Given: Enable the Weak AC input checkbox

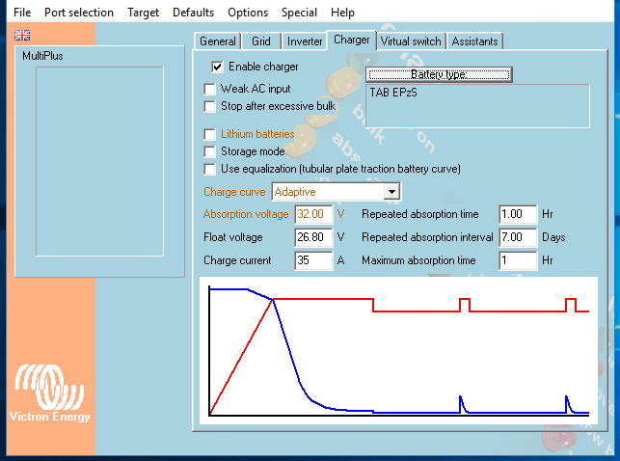Looking at the screenshot, I should [x=209, y=89].
